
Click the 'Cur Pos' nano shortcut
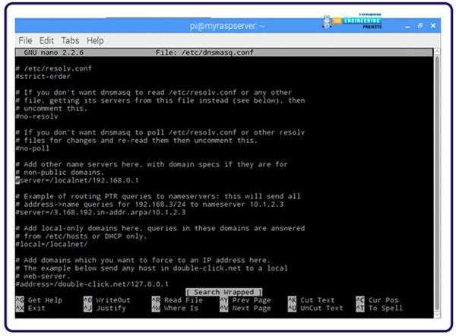pos(377,300)
